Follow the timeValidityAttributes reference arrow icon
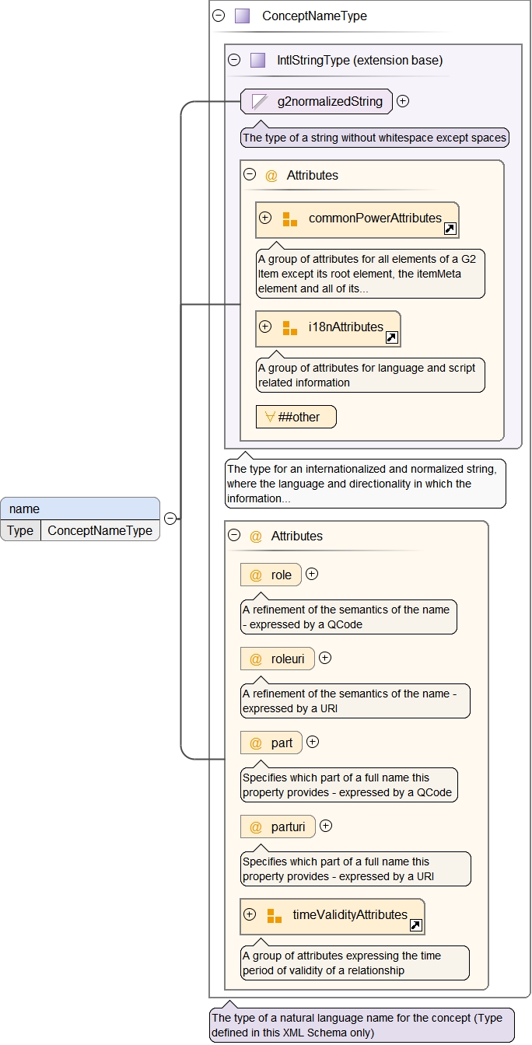This screenshot has height=1045, width=532. click(416, 925)
